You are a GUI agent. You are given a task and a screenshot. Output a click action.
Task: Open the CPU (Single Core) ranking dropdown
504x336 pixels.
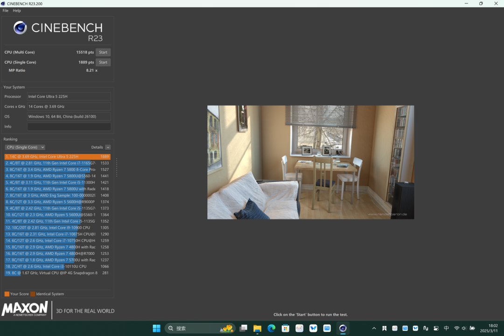click(25, 147)
